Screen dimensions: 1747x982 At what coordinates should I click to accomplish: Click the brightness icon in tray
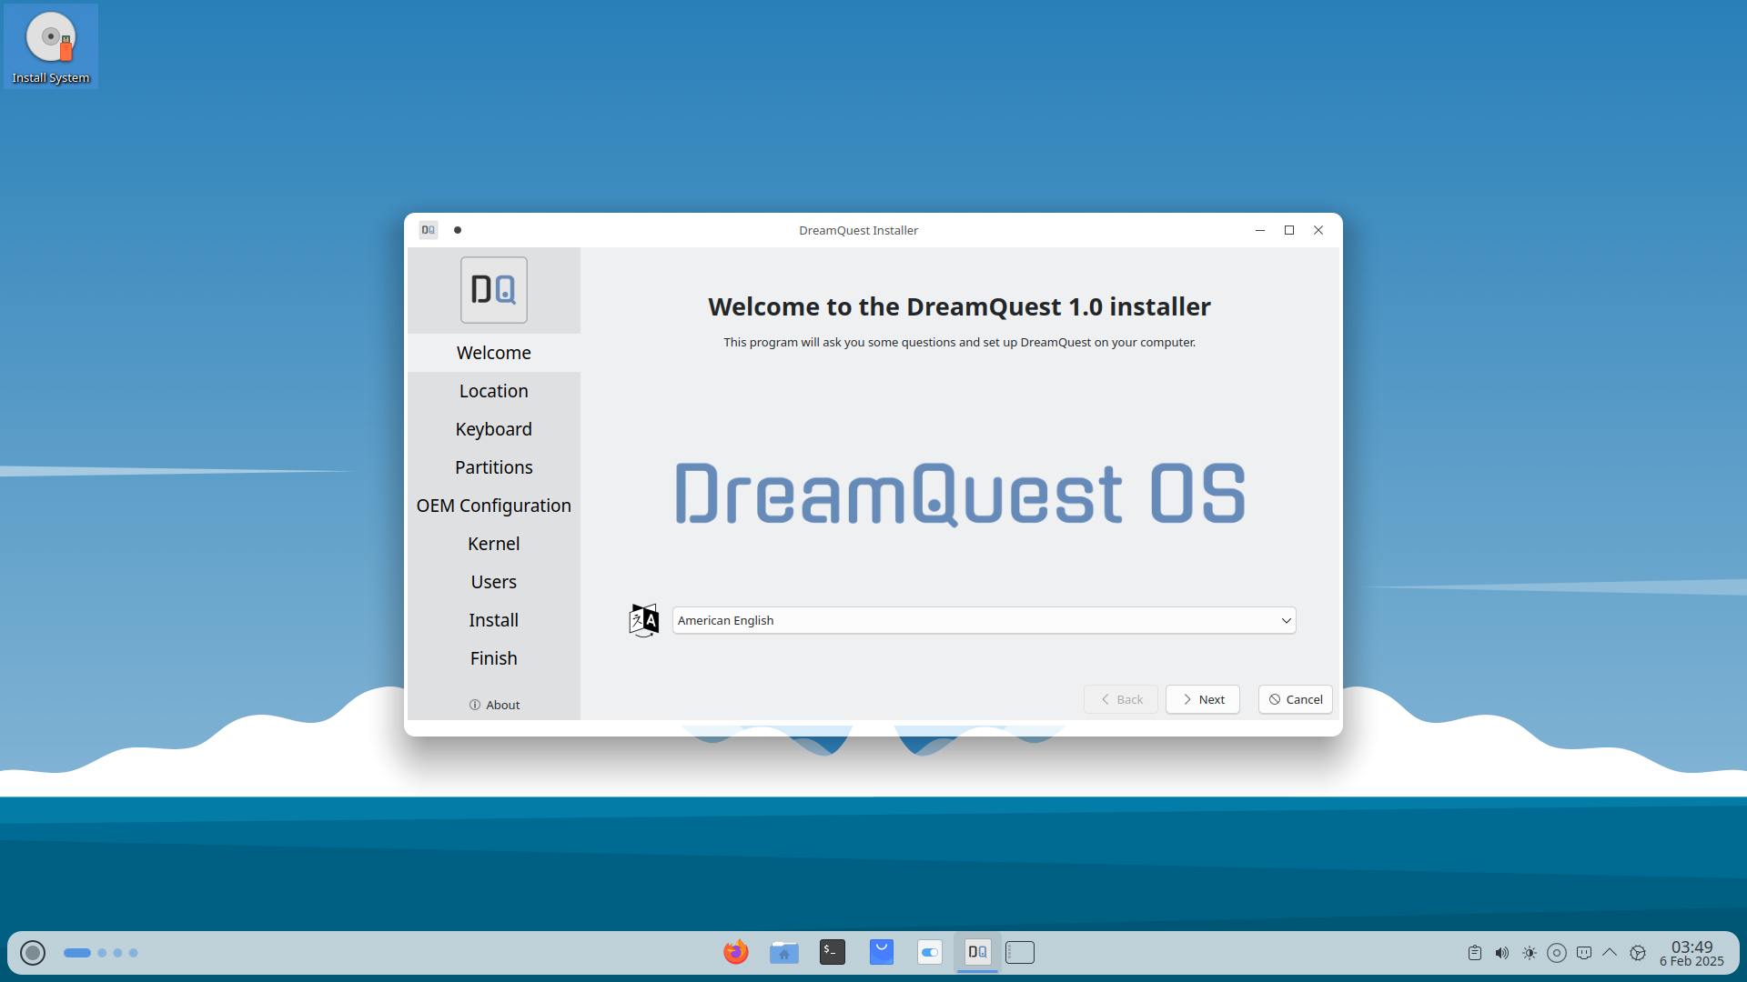1529,953
